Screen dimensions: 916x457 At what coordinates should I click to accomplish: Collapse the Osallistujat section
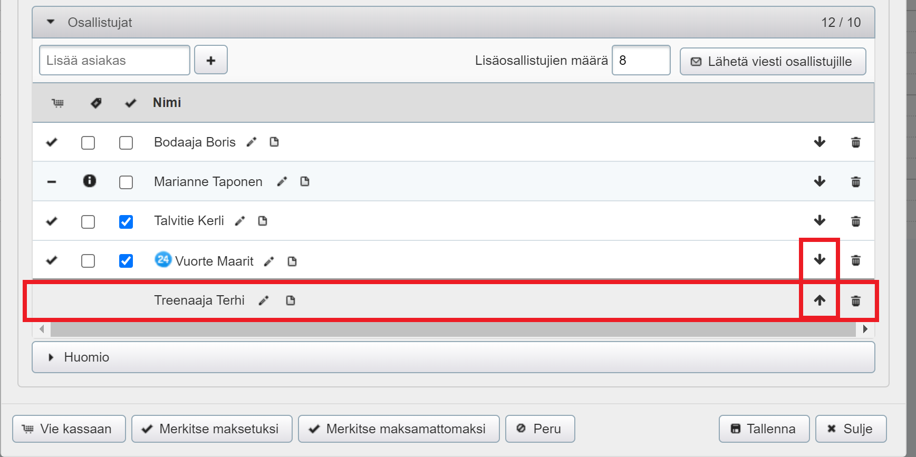[x=51, y=22]
